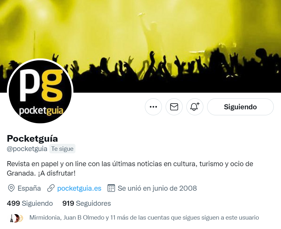Click the Te sigue badge

point(62,149)
